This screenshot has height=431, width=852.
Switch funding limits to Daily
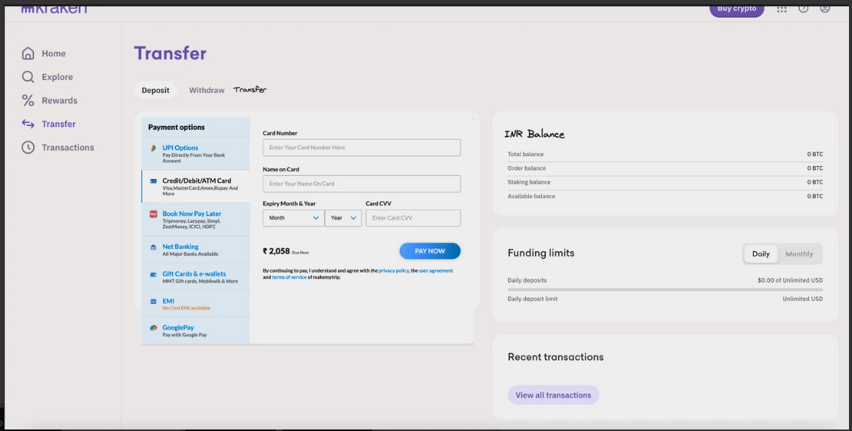(x=761, y=254)
